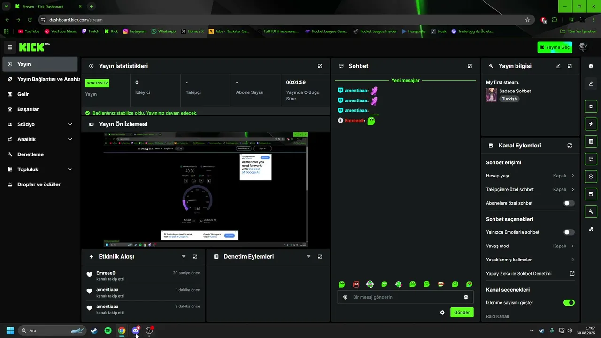
Task: Open Spotify from the taskbar
Action: tap(108, 330)
